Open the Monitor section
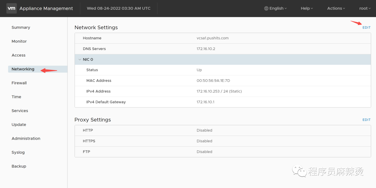The image size is (376, 188). coord(19,41)
